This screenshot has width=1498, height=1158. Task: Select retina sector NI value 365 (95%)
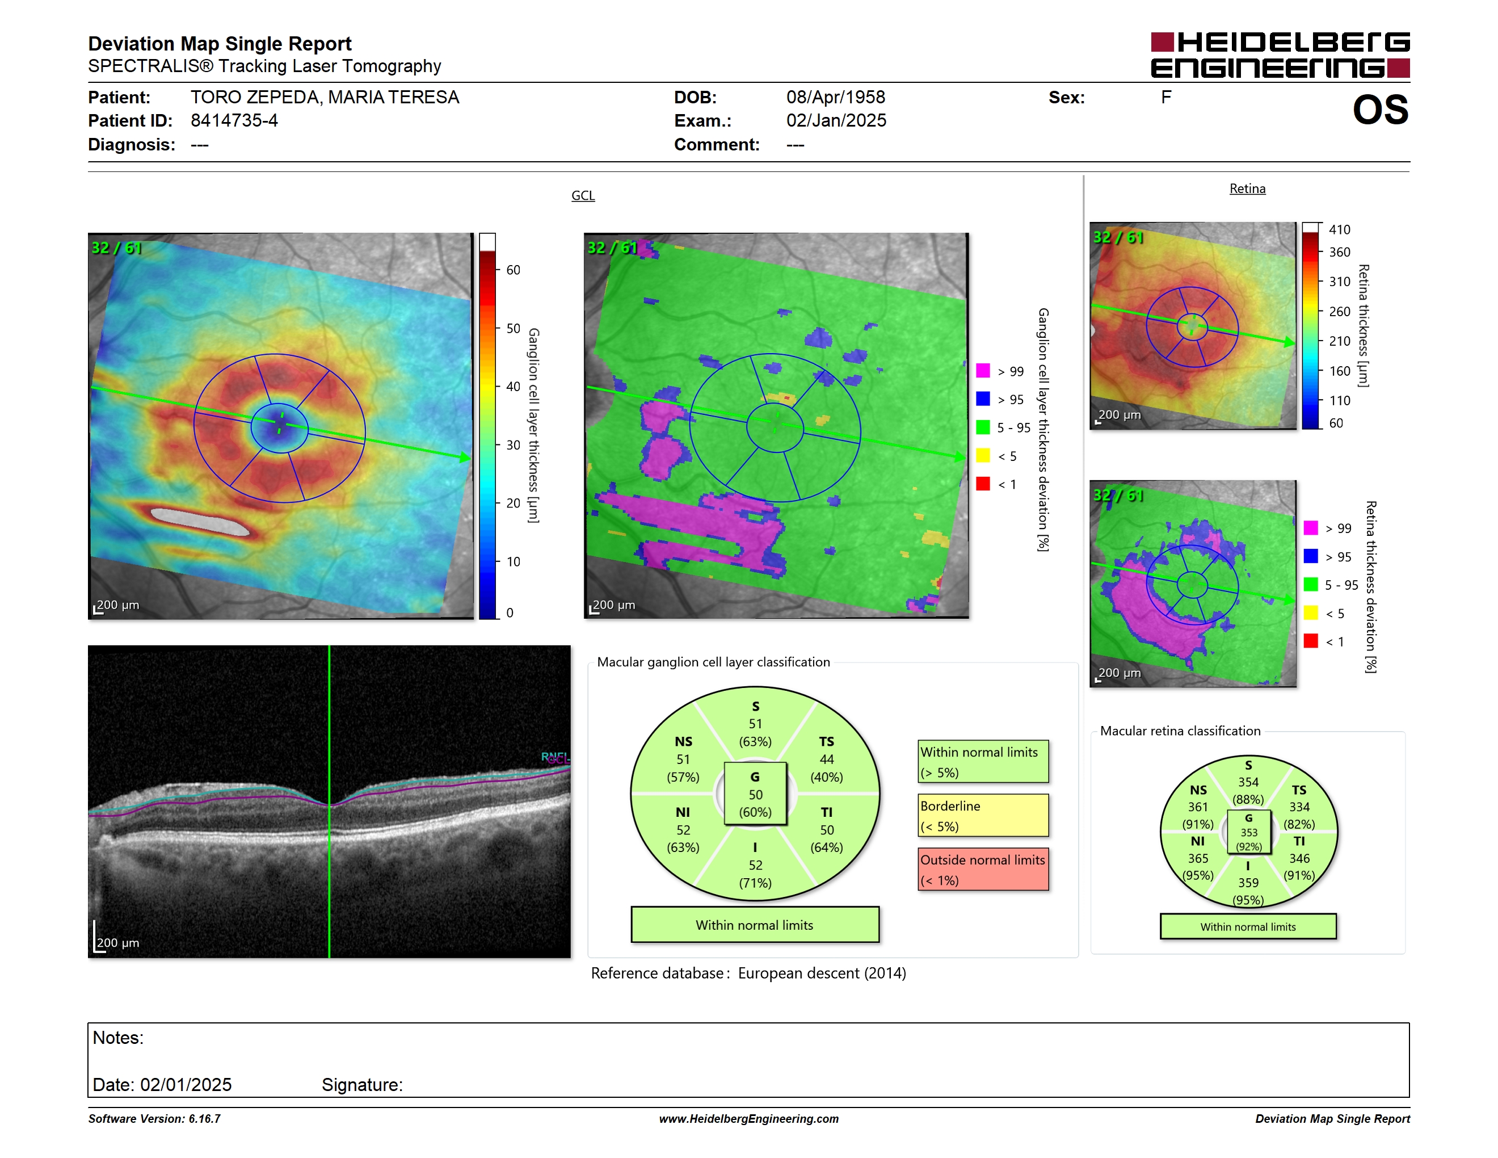click(x=1198, y=858)
